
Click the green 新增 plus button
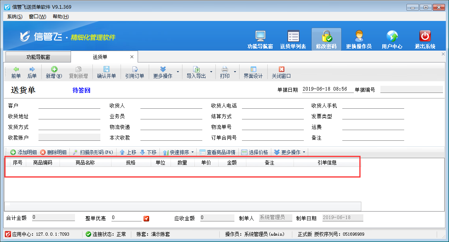tap(54, 69)
